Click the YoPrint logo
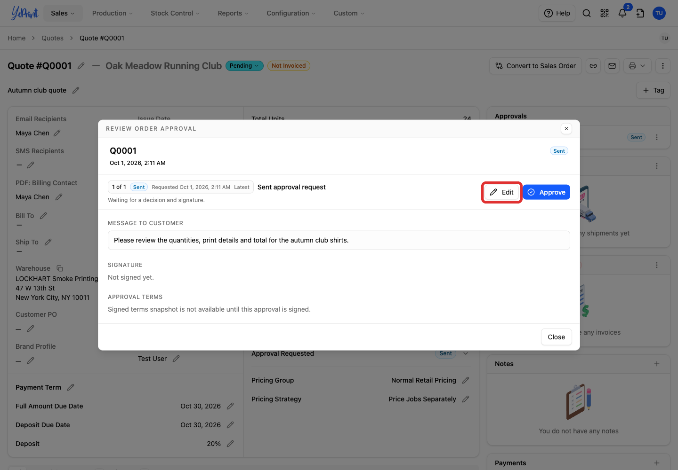 point(24,13)
